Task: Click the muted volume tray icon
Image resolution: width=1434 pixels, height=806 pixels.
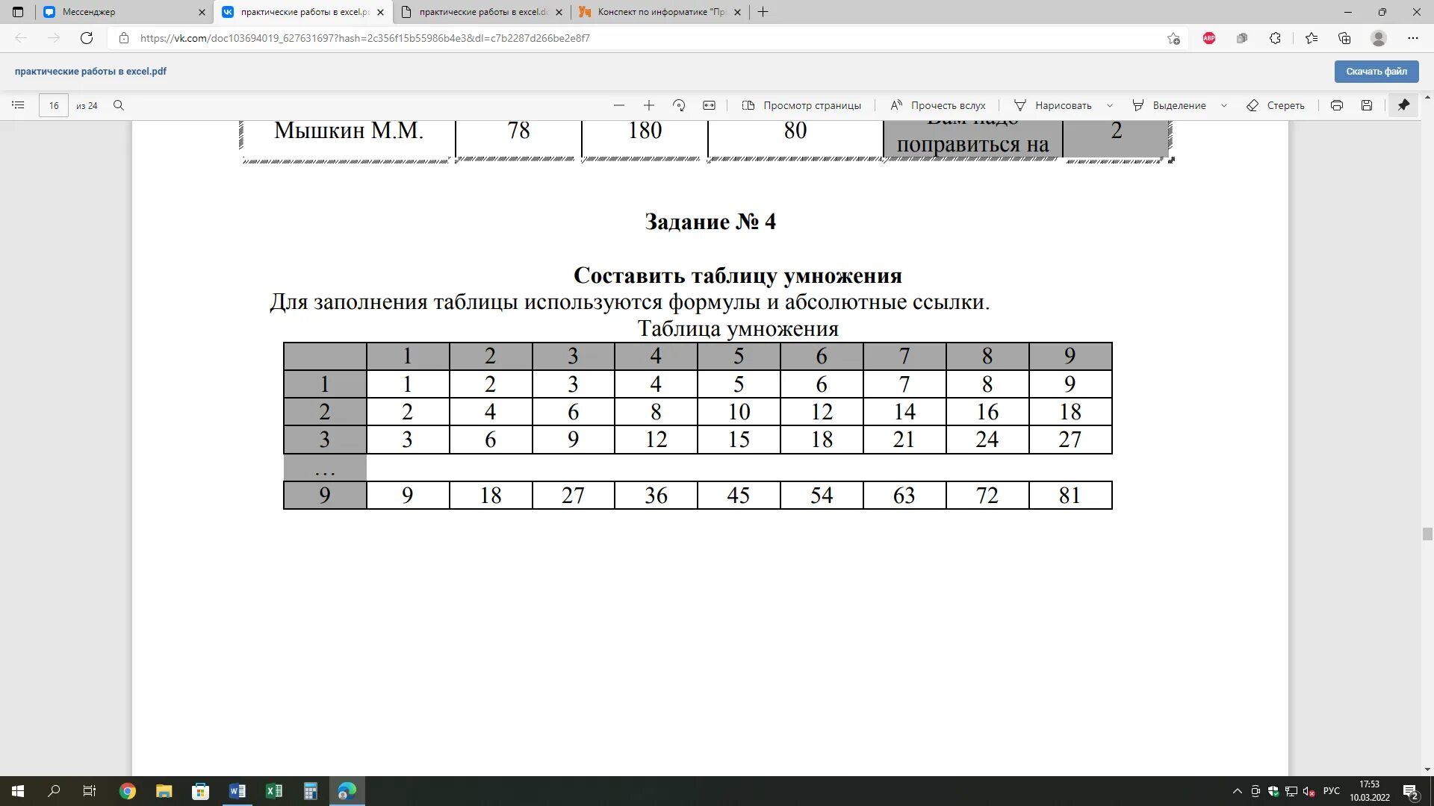Action: coord(1309,791)
